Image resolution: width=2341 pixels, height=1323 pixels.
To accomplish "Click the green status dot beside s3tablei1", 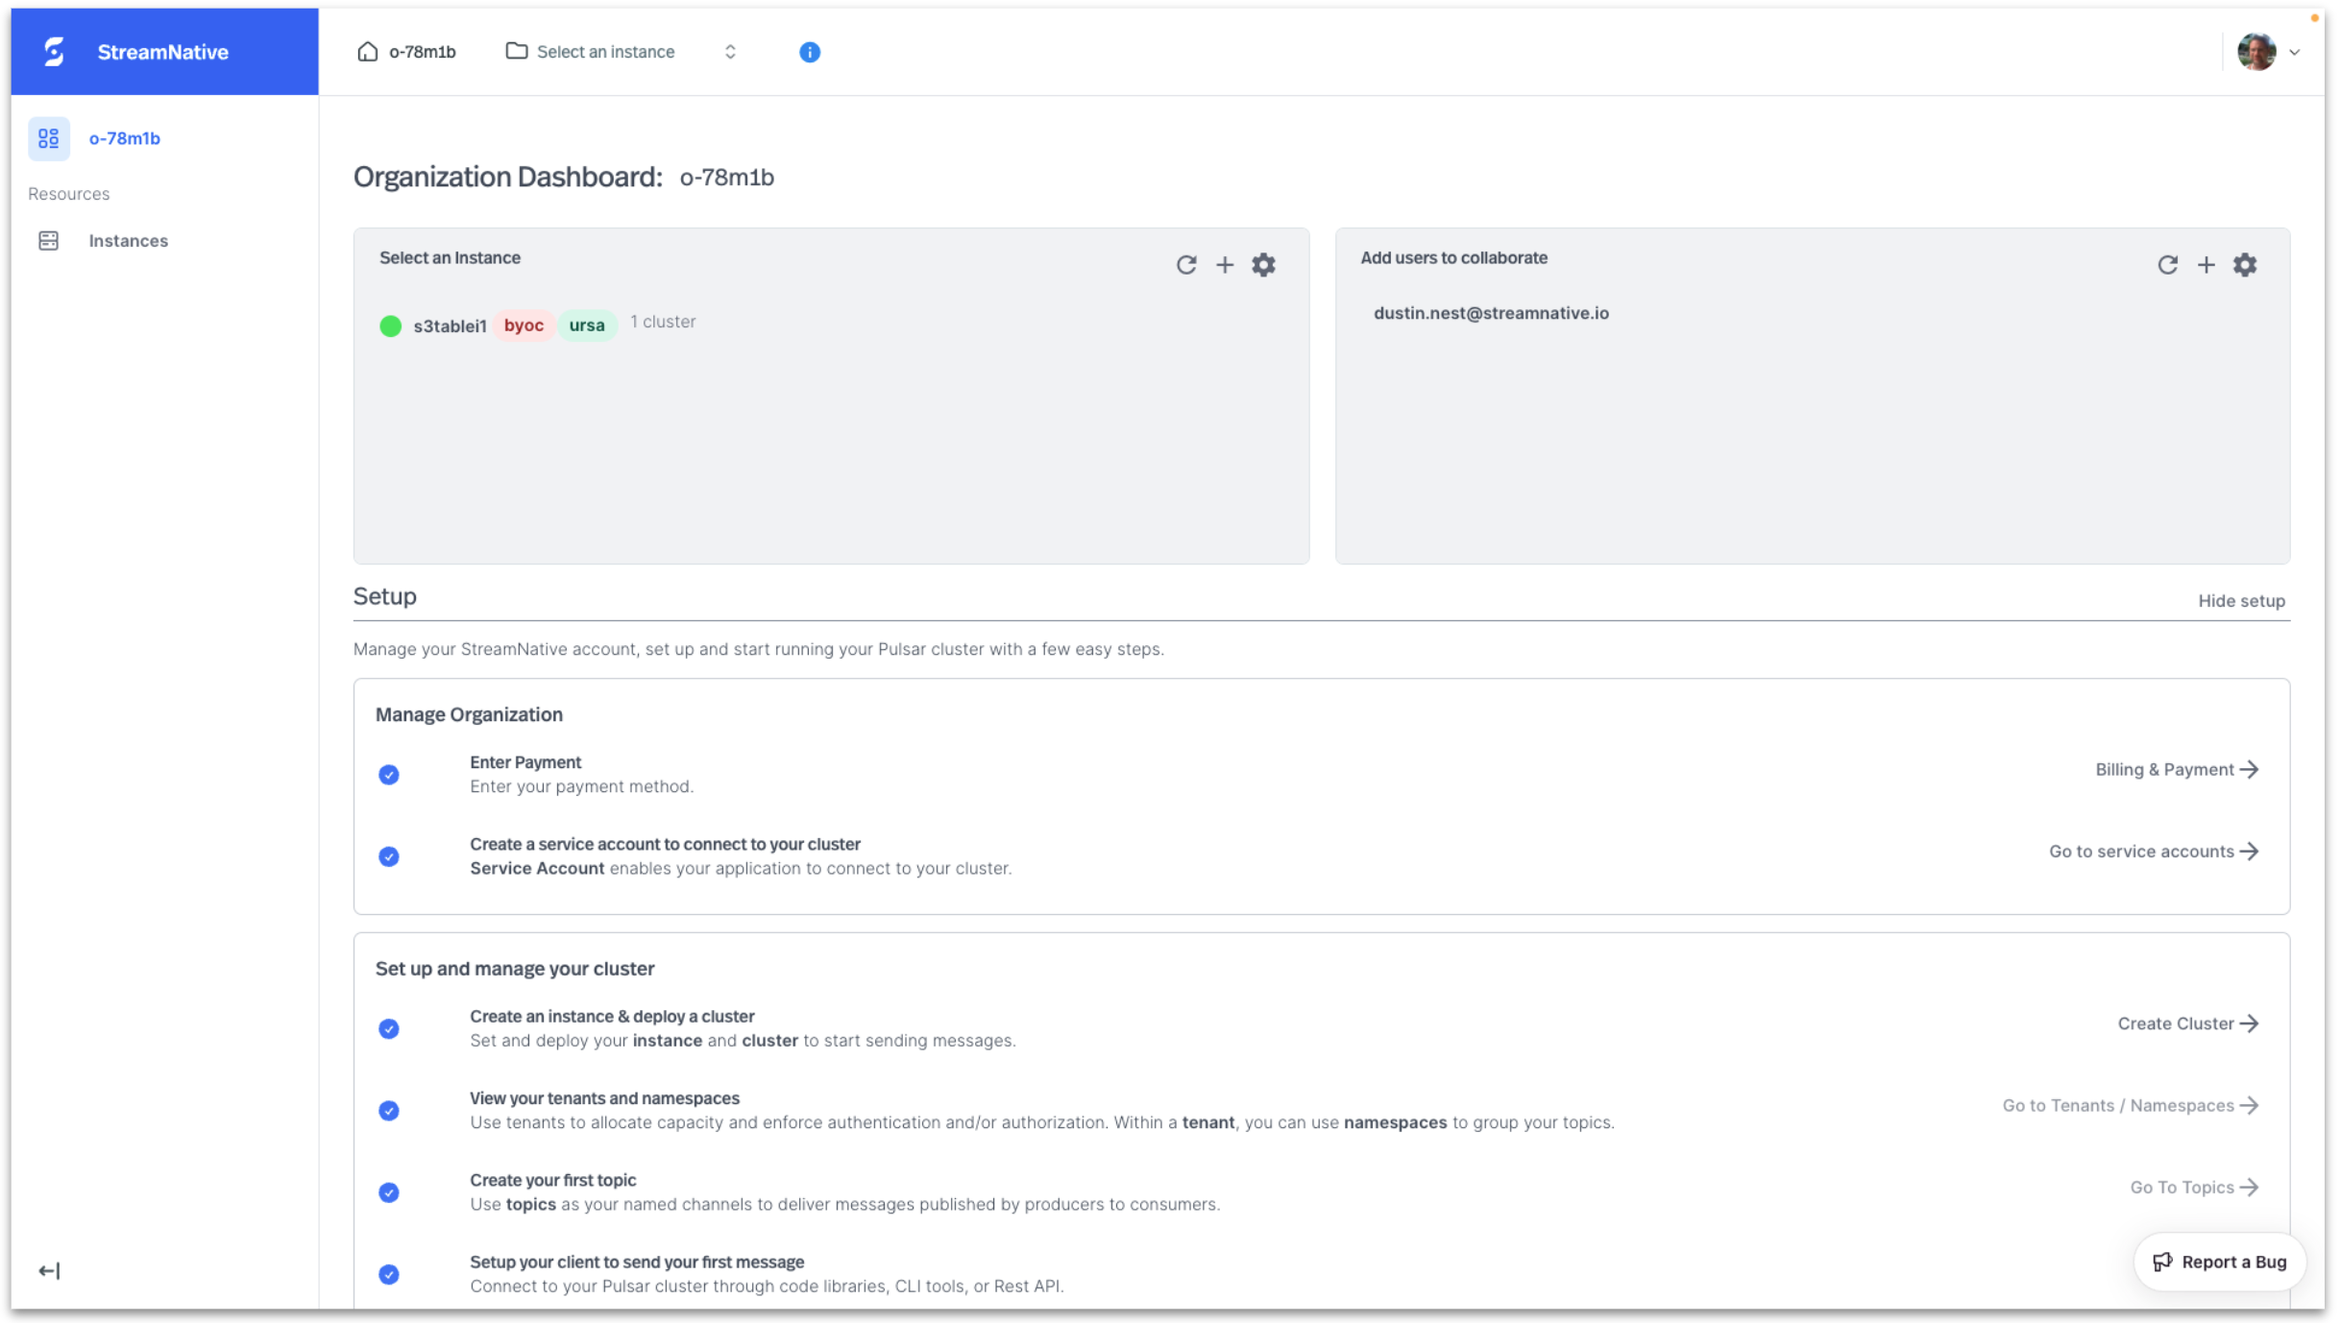I will [390, 325].
